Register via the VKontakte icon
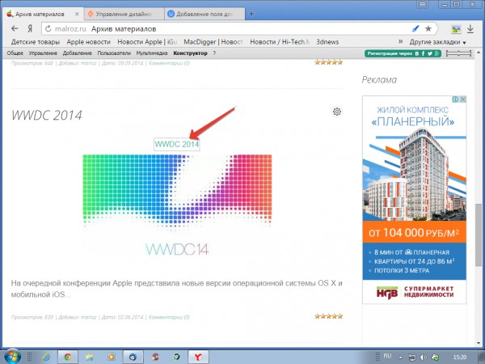The width and height of the screenshot is (485, 364). point(416,53)
